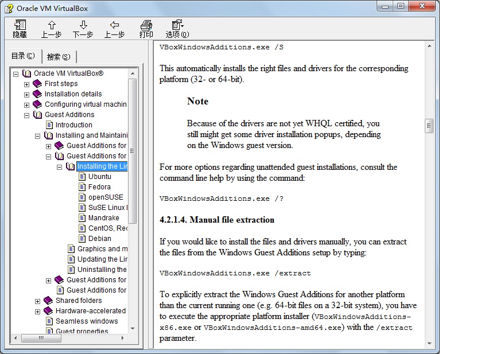Expand the Configuring virtual machines node

point(26,105)
